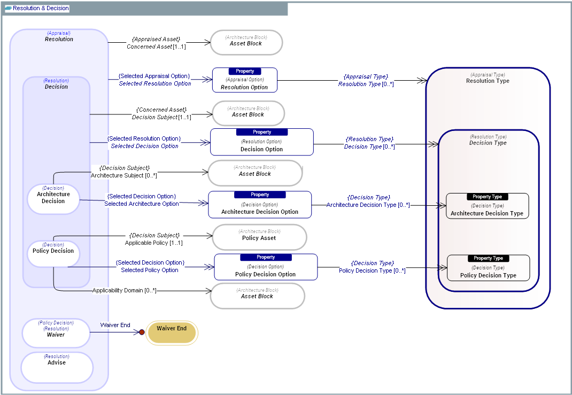Click the Concerned Asset [1..1] relation label

156,47
